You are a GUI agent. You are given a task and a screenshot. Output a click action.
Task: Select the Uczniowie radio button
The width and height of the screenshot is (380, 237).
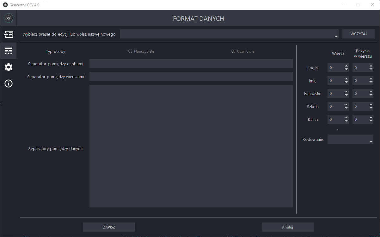tap(233, 51)
